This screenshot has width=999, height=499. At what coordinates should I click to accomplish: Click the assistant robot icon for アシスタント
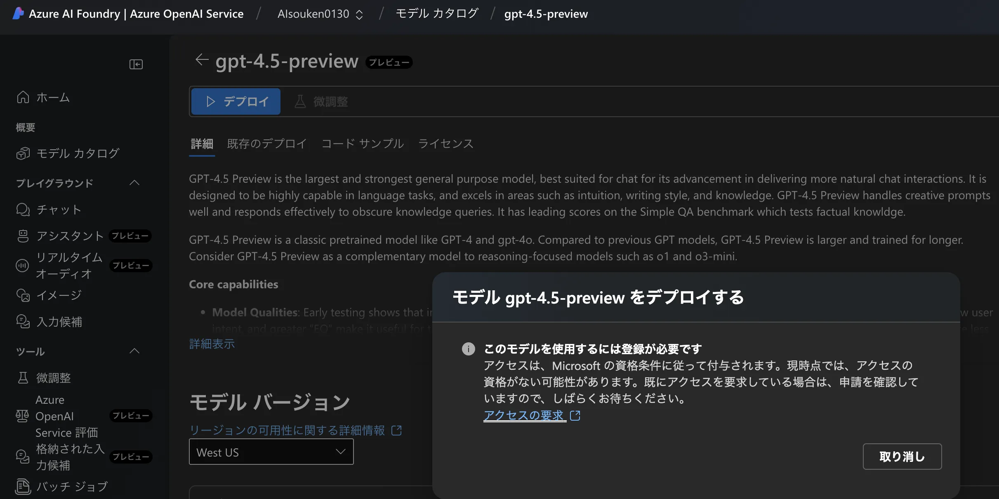click(23, 236)
